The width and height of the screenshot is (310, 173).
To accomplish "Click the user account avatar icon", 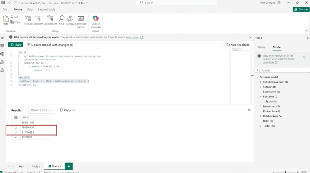I will (x=279, y=3).
